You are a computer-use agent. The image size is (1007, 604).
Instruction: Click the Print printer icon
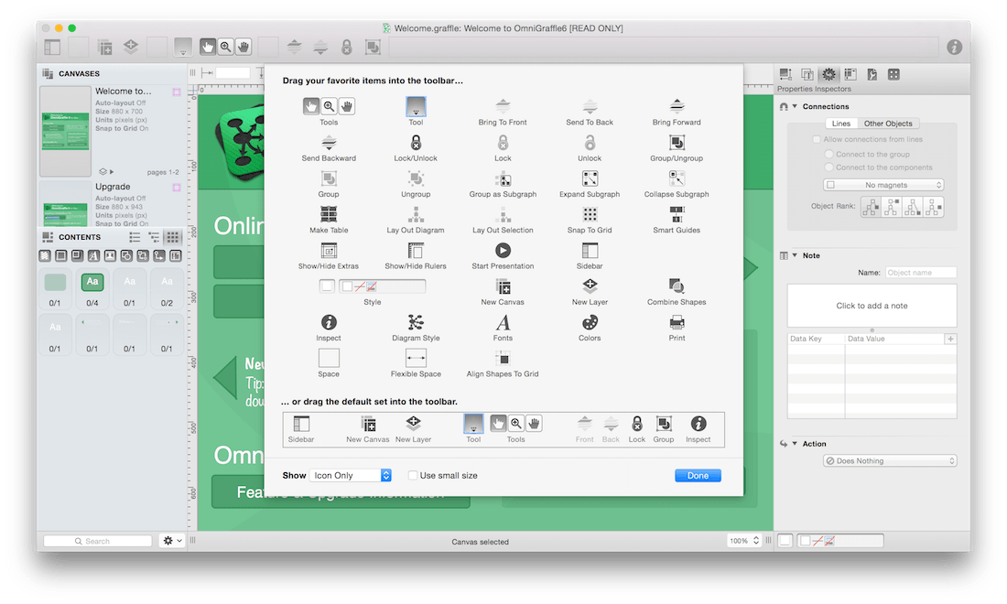(677, 321)
